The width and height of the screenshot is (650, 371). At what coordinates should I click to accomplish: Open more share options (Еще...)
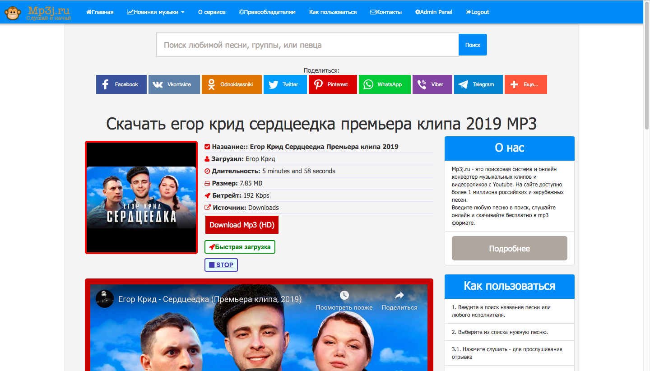pyautogui.click(x=526, y=84)
